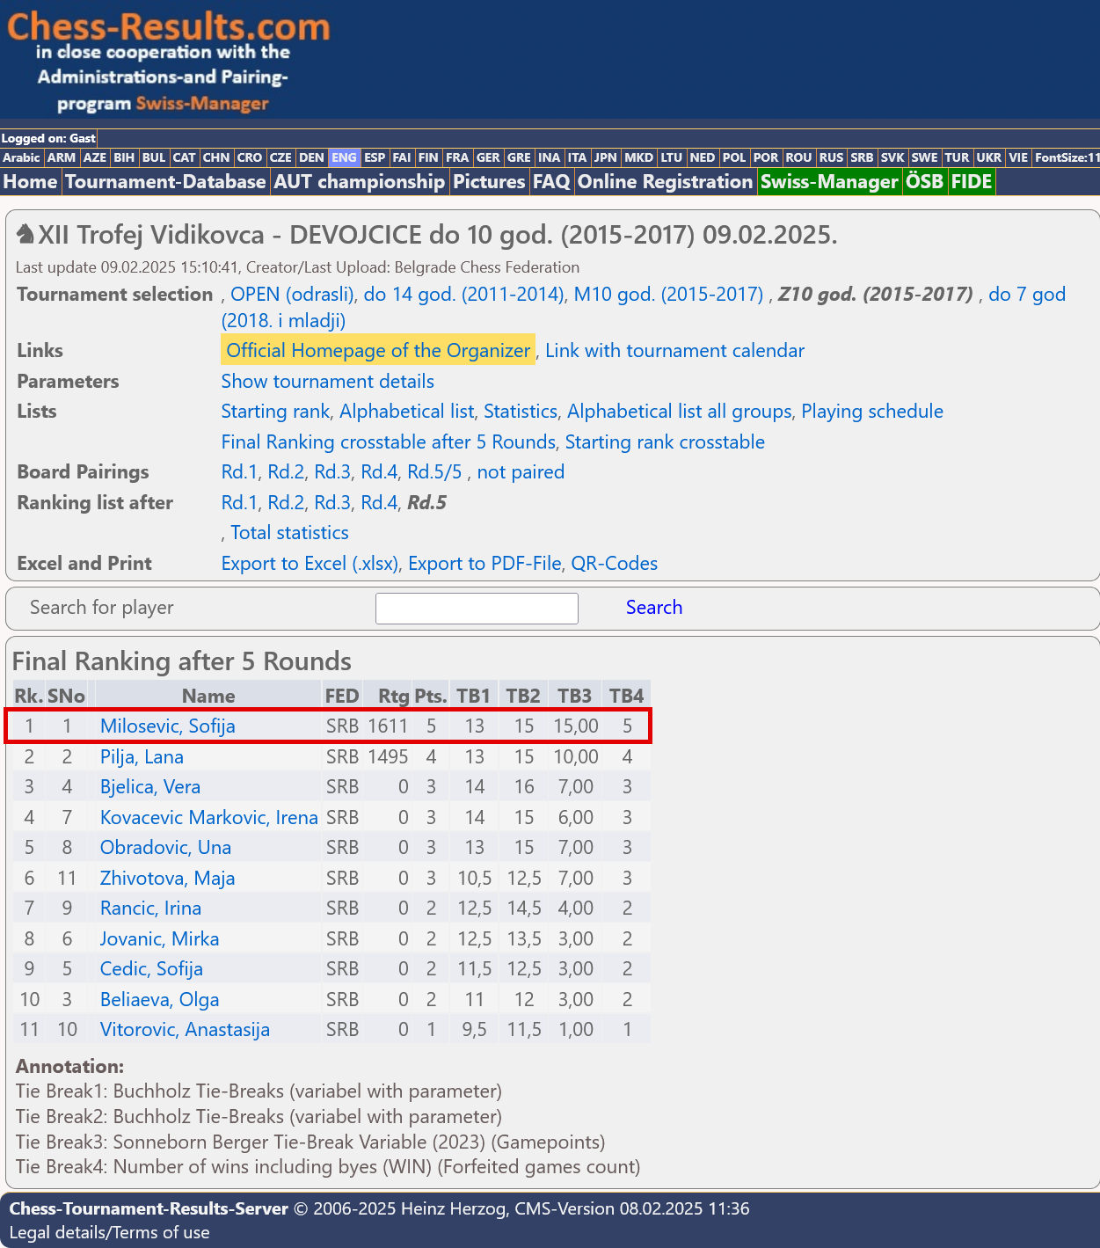Image resolution: width=1100 pixels, height=1248 pixels.
Task: Open player Obradovic, Una
Action: tap(165, 848)
